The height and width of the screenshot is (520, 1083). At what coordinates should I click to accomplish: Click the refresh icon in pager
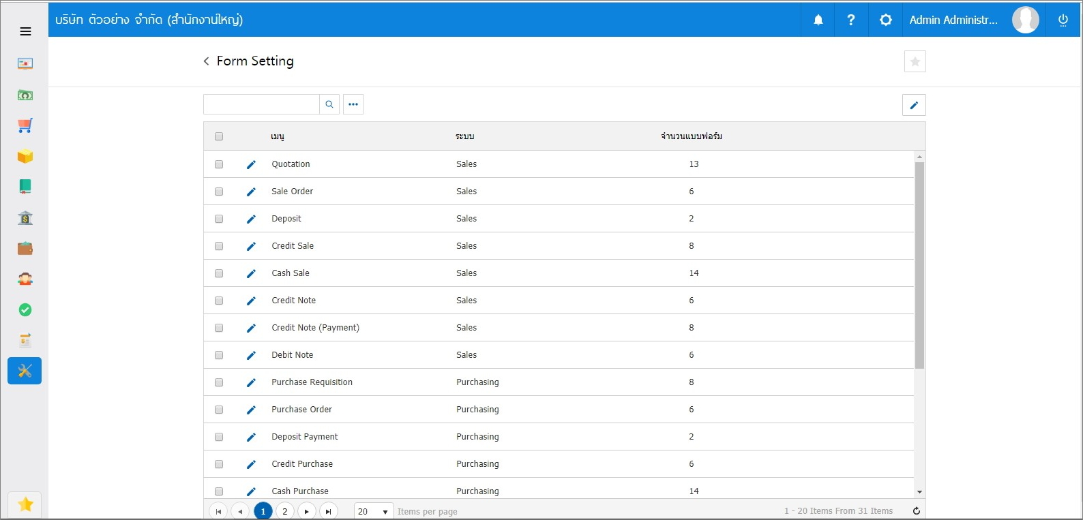tap(917, 511)
